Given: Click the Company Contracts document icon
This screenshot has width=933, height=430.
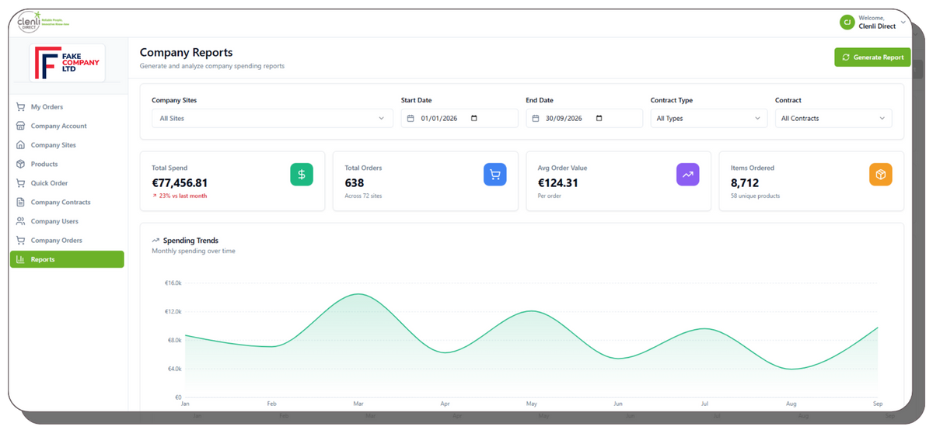Looking at the screenshot, I should (x=21, y=203).
